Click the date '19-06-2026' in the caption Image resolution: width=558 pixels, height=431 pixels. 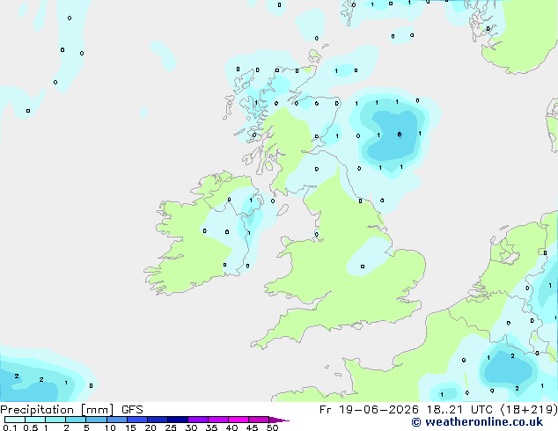tap(378, 410)
